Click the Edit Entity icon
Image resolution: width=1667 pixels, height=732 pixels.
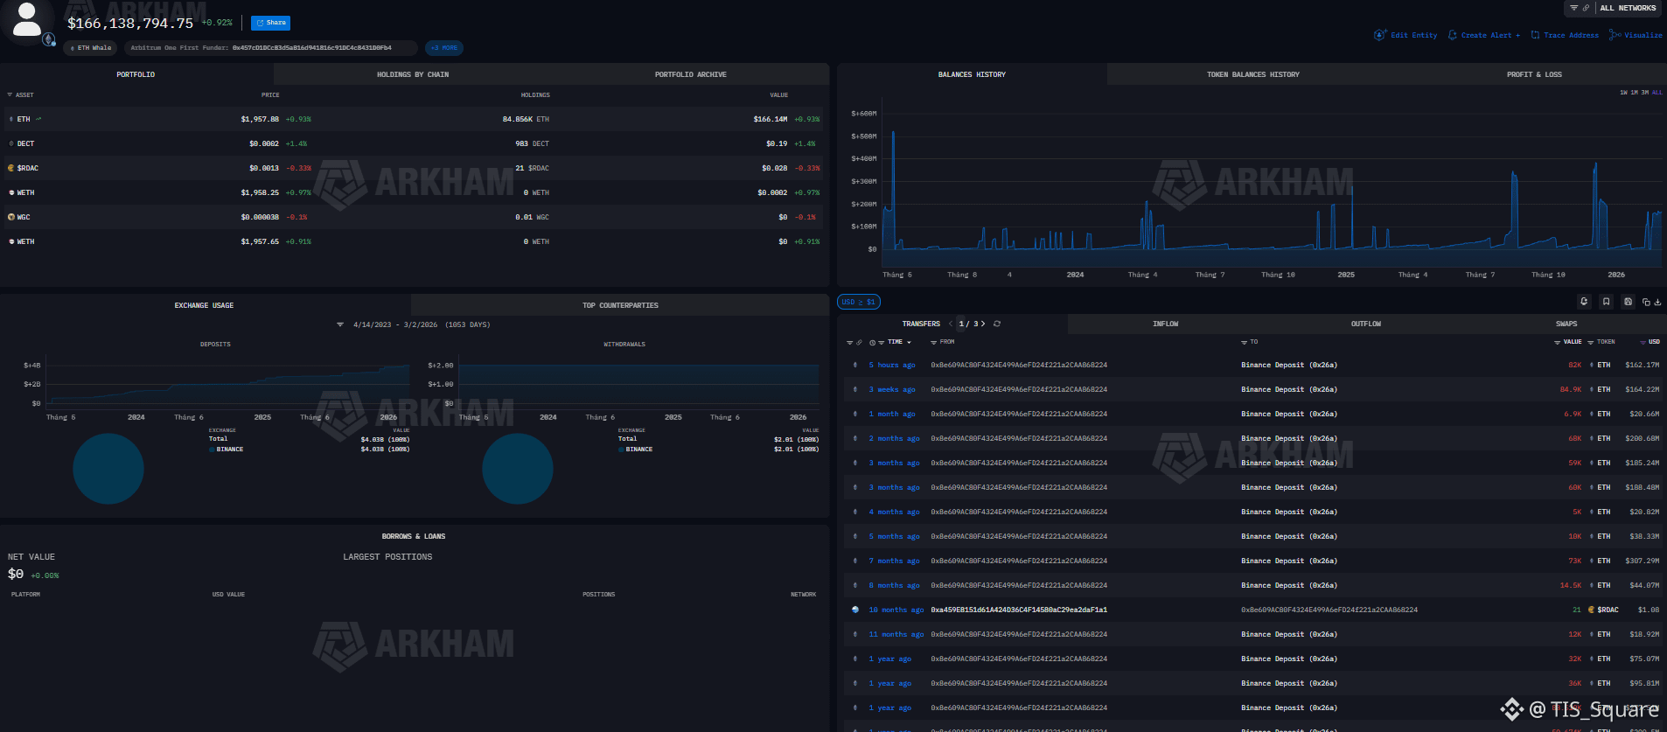tap(1379, 35)
